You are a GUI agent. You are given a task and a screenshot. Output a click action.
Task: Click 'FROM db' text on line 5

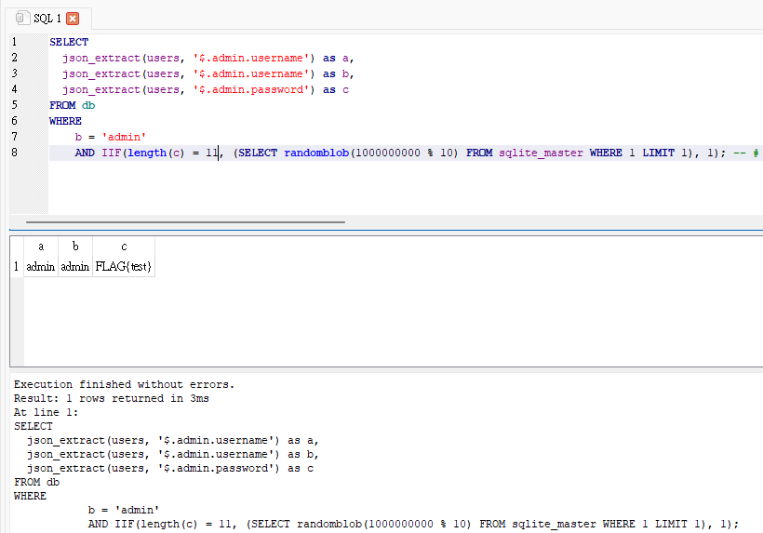(72, 105)
